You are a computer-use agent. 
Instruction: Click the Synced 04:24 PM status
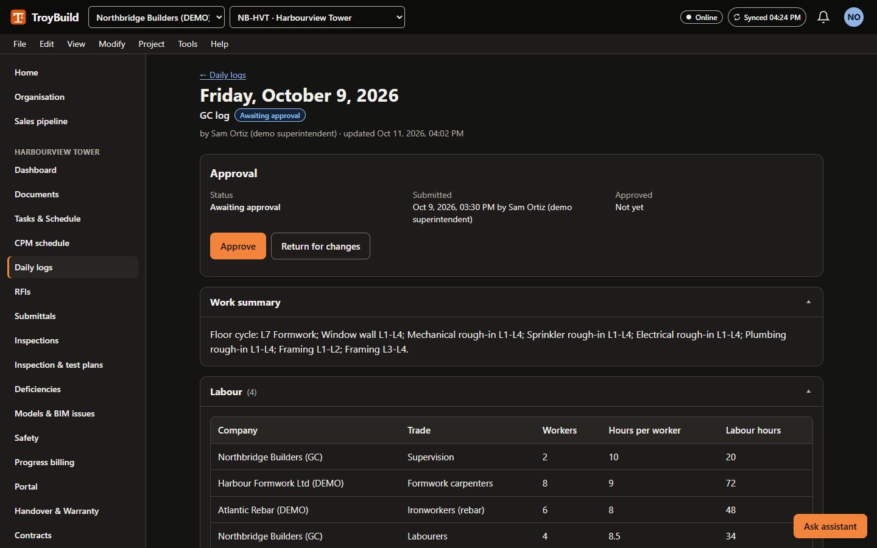767,17
